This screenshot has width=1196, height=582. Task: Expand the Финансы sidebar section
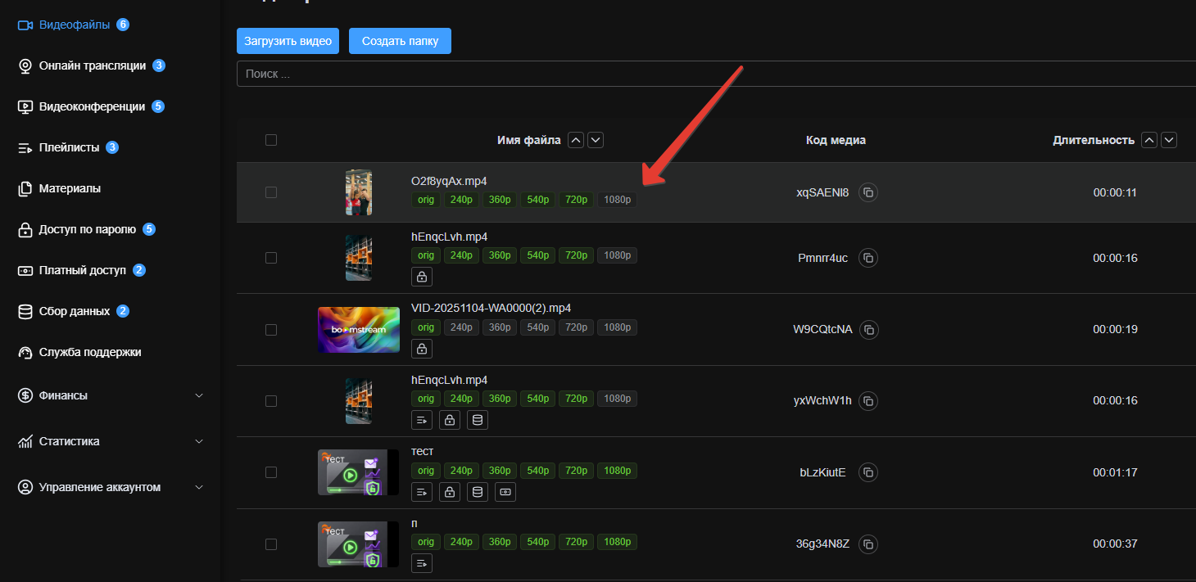click(x=111, y=395)
